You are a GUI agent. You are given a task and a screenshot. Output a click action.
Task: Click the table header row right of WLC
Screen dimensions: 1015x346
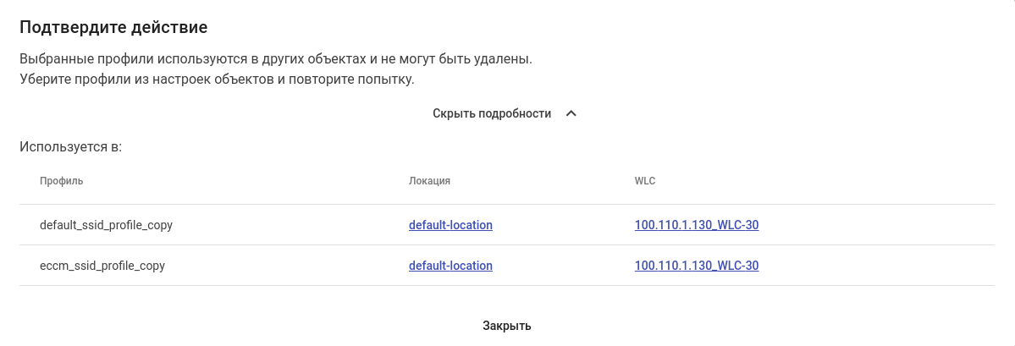(821, 181)
